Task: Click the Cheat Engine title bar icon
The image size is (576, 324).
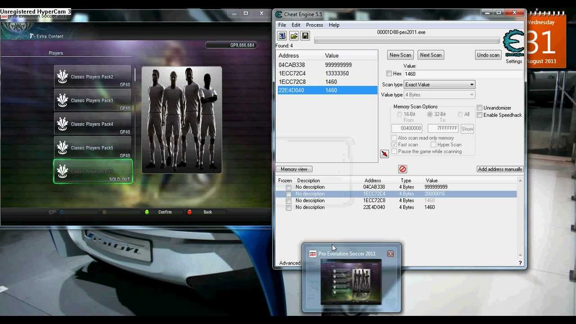Action: (x=279, y=14)
